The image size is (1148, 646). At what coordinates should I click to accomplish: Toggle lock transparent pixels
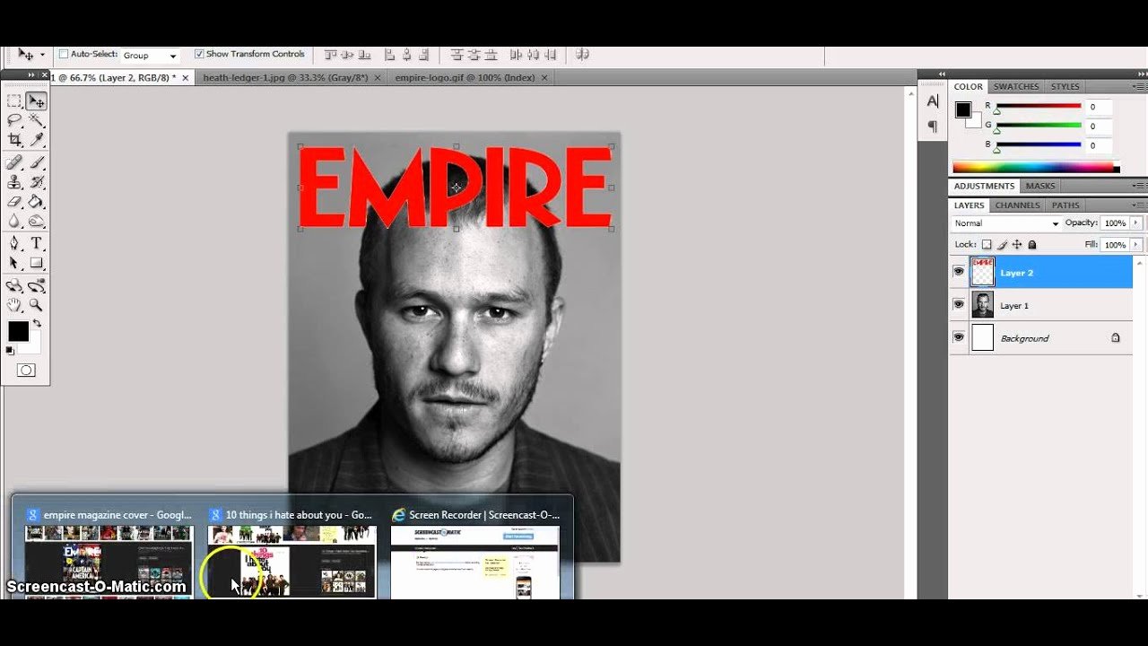pyautogui.click(x=987, y=244)
